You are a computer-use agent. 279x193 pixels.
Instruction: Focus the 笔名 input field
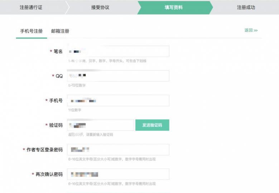[x=118, y=51]
